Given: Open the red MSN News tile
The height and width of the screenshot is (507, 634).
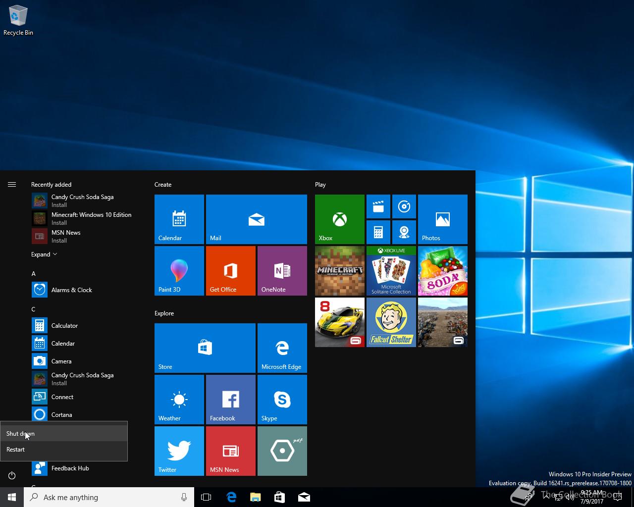Looking at the screenshot, I should [x=231, y=451].
